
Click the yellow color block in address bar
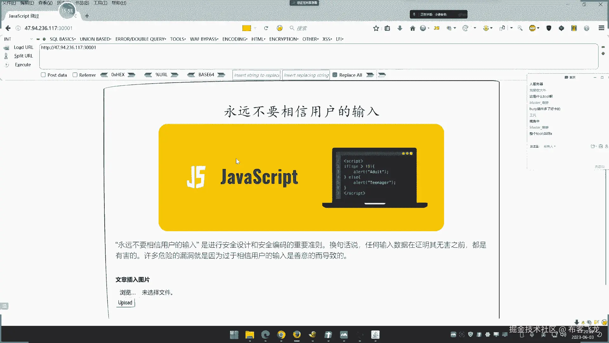tap(246, 28)
